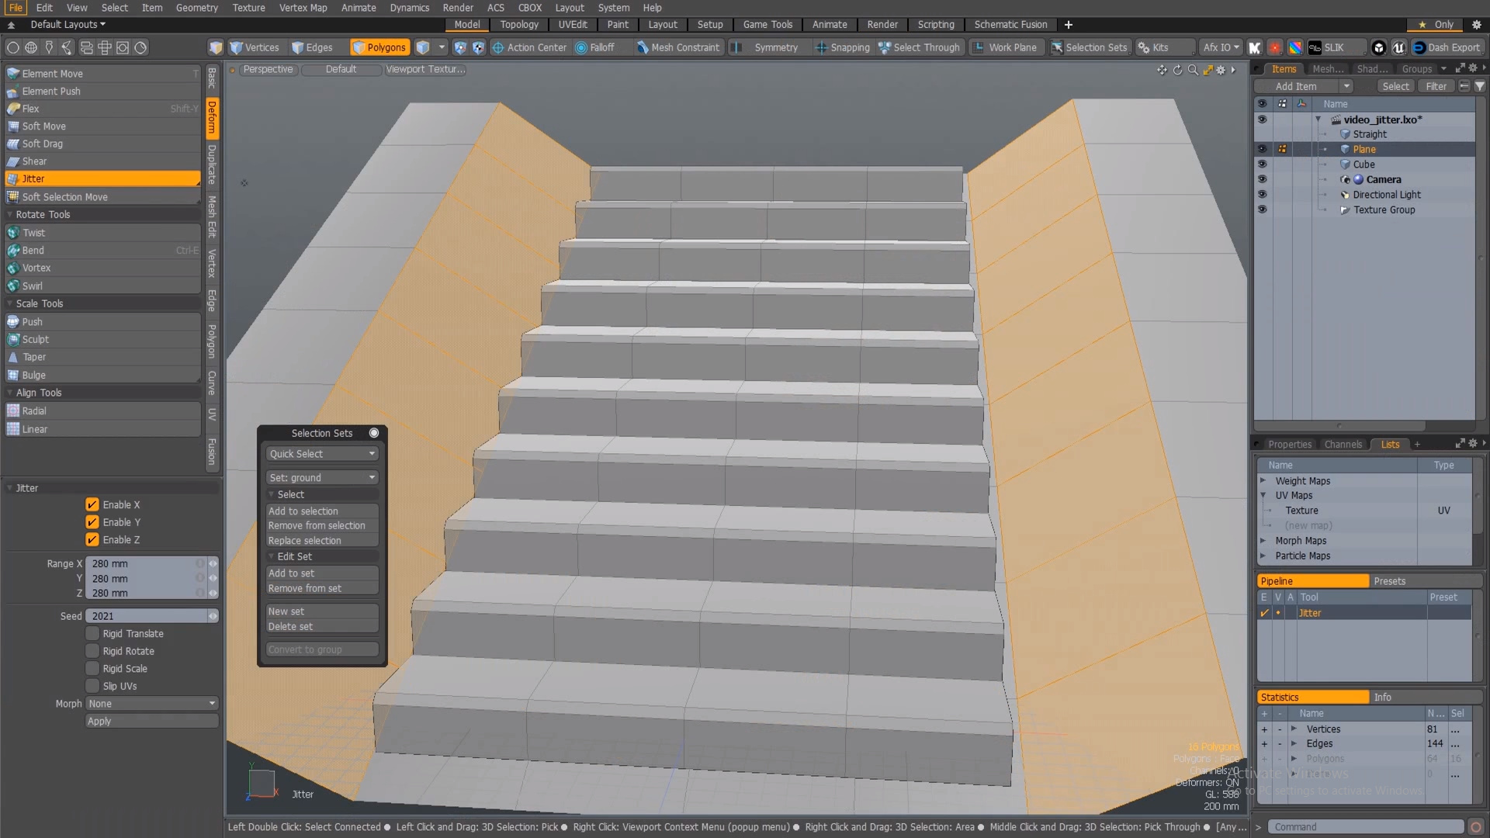The height and width of the screenshot is (838, 1490).
Task: Open the Unreal engine bridge icon
Action: [1399, 47]
